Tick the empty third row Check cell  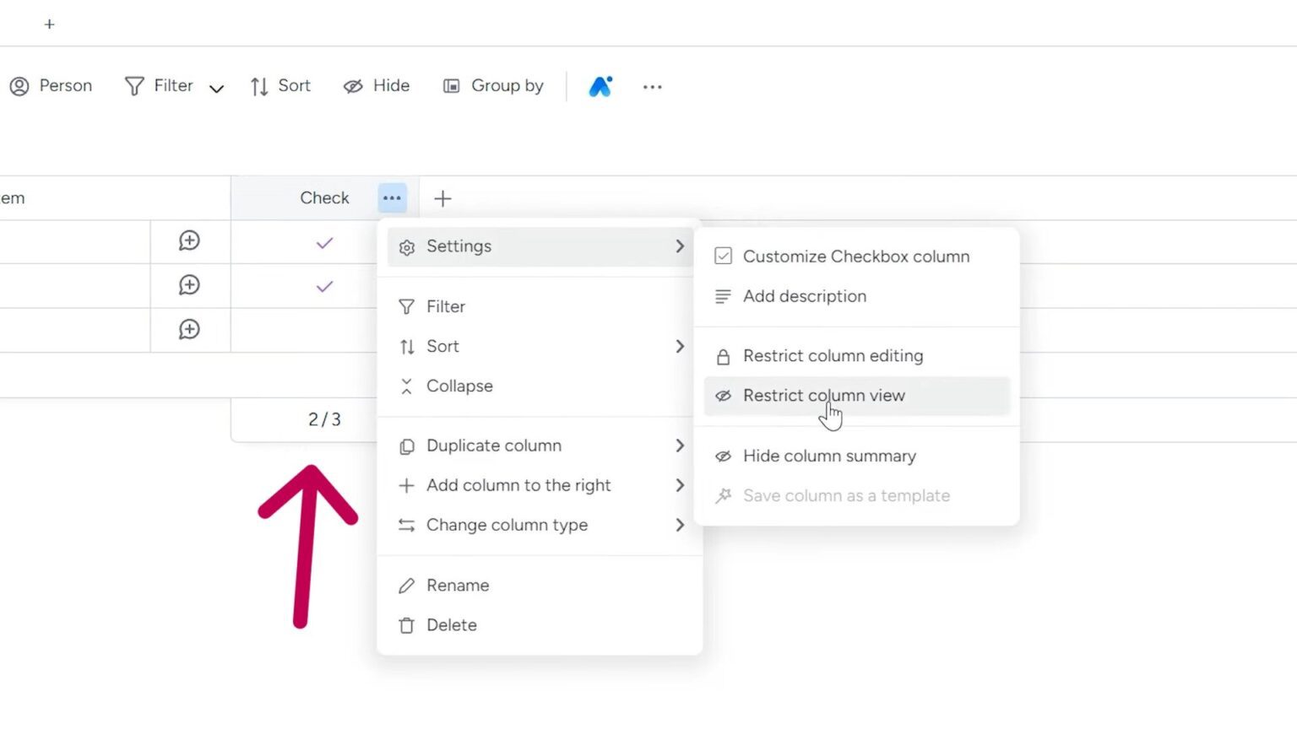324,330
